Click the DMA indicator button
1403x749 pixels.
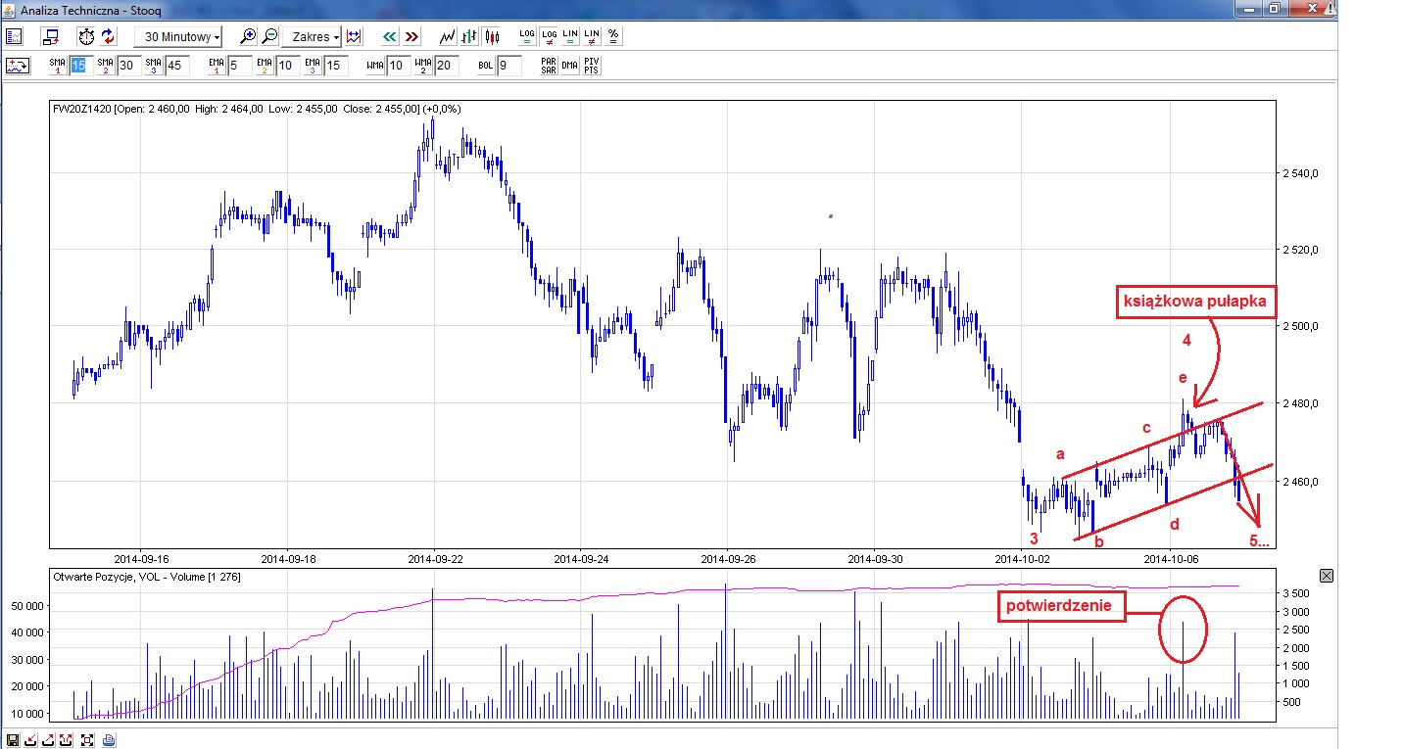569,66
